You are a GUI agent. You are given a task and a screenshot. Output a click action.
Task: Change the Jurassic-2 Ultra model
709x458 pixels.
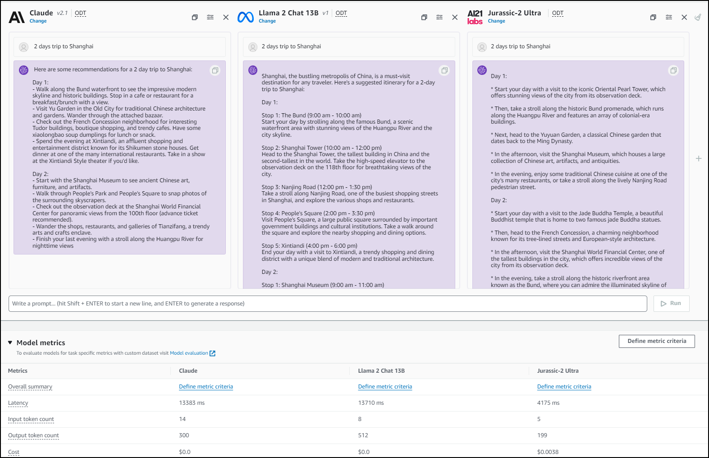pyautogui.click(x=496, y=21)
